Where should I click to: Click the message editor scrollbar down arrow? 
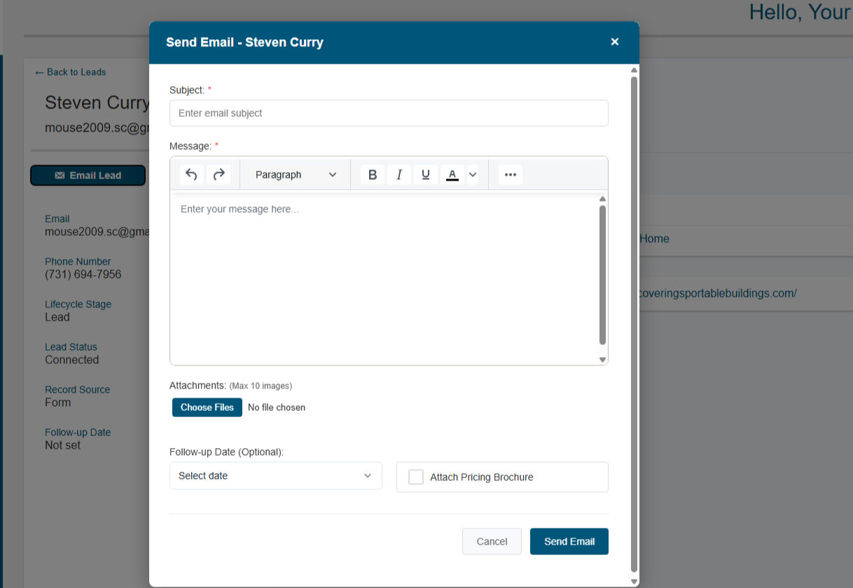pos(602,359)
